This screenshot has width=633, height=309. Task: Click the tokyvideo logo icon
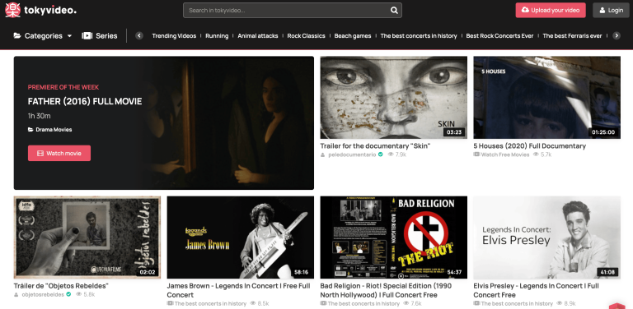point(12,10)
